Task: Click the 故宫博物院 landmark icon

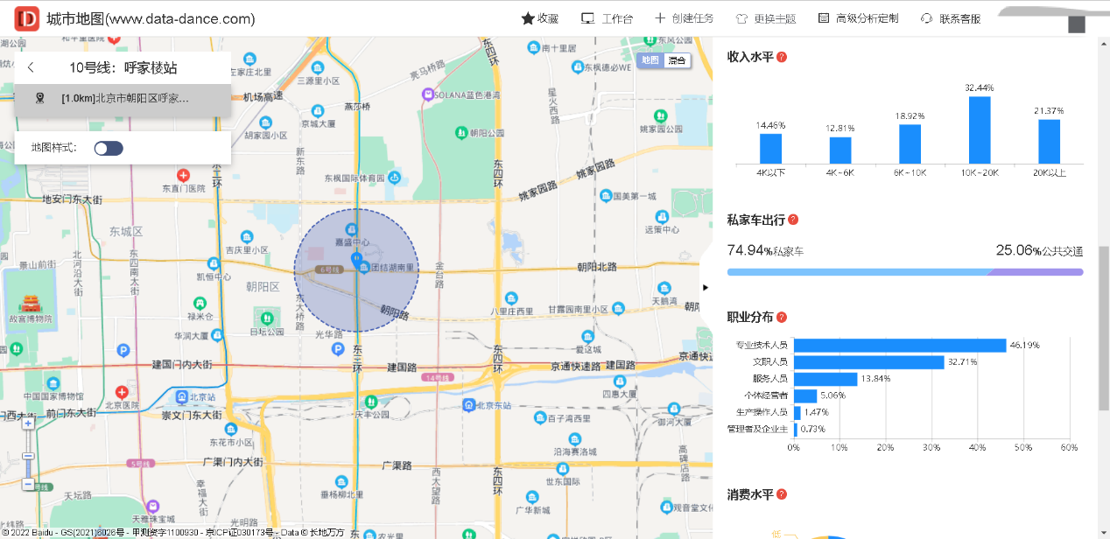Action: click(x=31, y=304)
